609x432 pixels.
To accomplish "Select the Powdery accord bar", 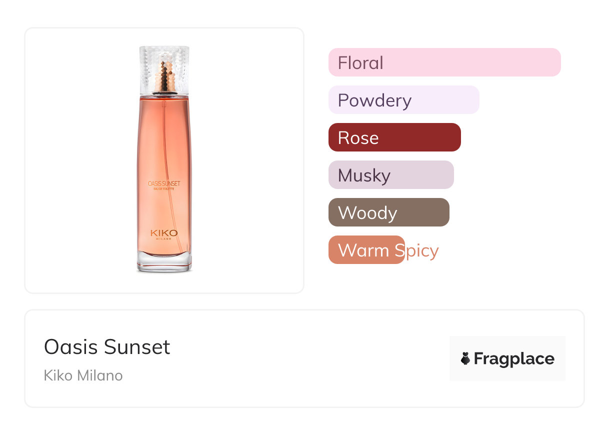I will coord(403,100).
